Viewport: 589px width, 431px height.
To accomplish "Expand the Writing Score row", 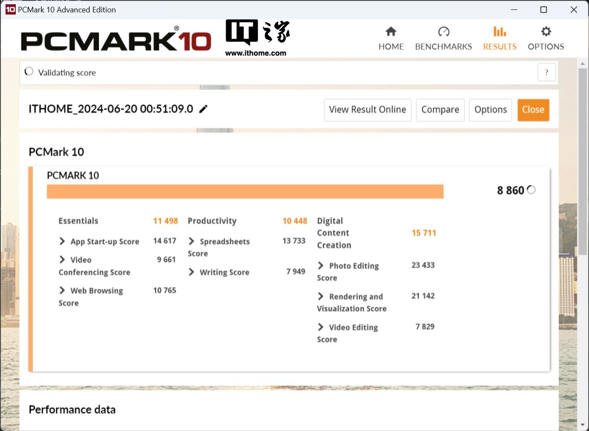I will [191, 272].
